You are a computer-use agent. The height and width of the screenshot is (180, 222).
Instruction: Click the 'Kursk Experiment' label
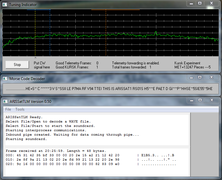187,63
